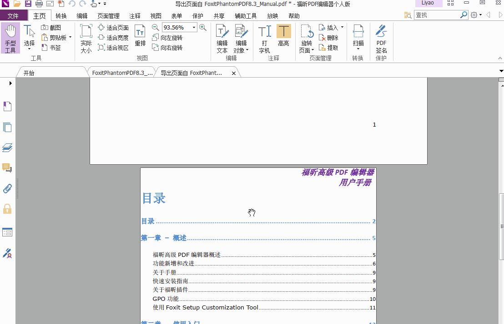Screen dimensions: 504x324
Task: Open the zoom percentage dropdown showing 93.56%
Action: coord(194,27)
